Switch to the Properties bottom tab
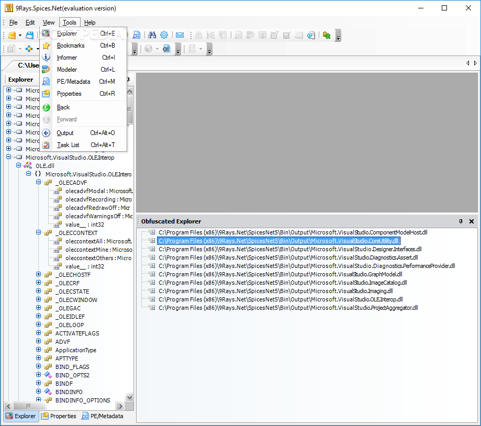The image size is (481, 426). point(59,416)
